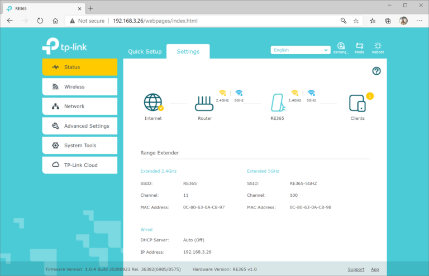The image size is (429, 276).
Task: Open the Network settings section
Action: 80,106
